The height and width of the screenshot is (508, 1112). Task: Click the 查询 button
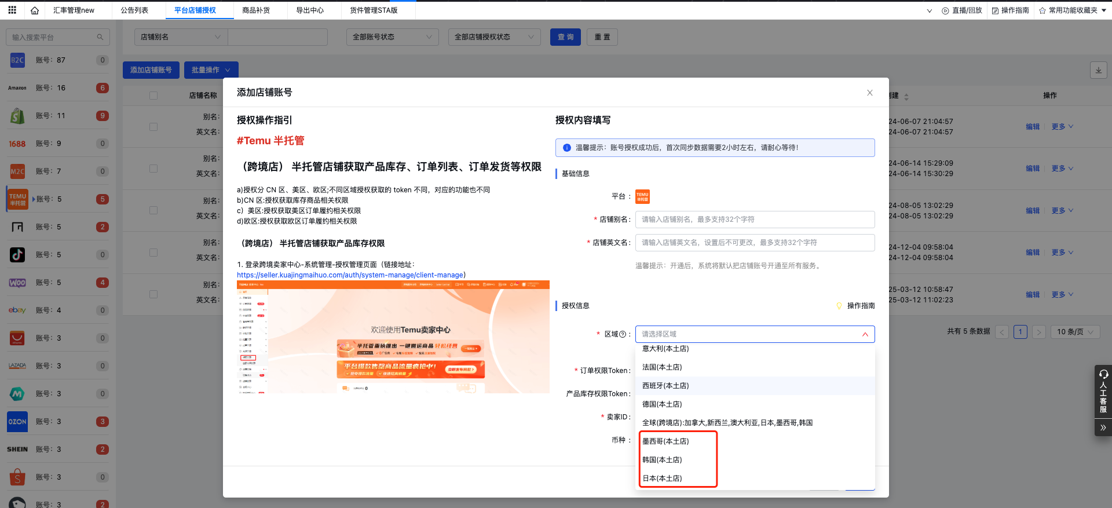(565, 37)
